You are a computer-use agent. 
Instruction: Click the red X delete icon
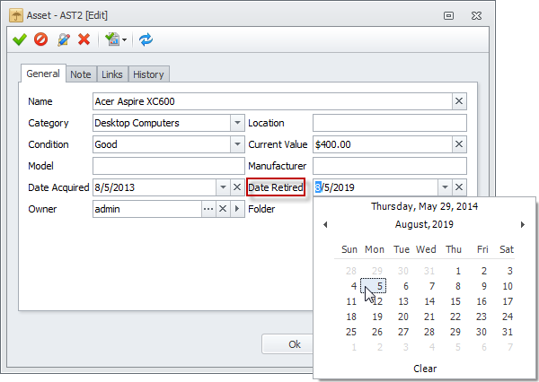[84, 39]
